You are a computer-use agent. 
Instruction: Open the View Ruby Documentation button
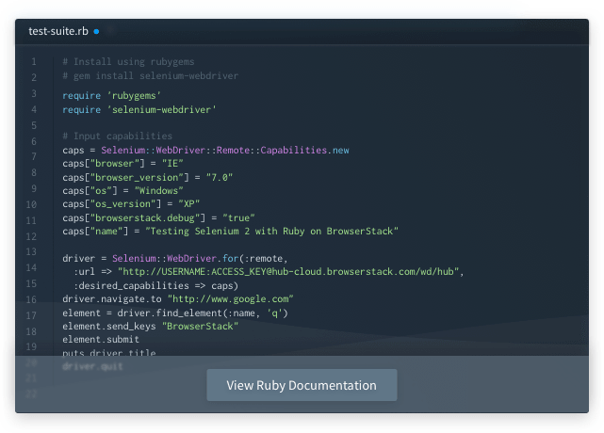click(302, 385)
